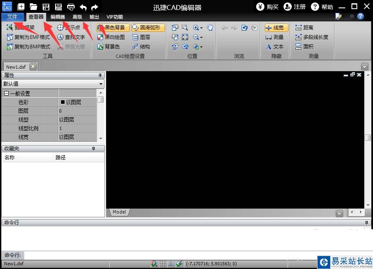
Task: Toggle the snap icon in status bar
Action: coord(154,264)
